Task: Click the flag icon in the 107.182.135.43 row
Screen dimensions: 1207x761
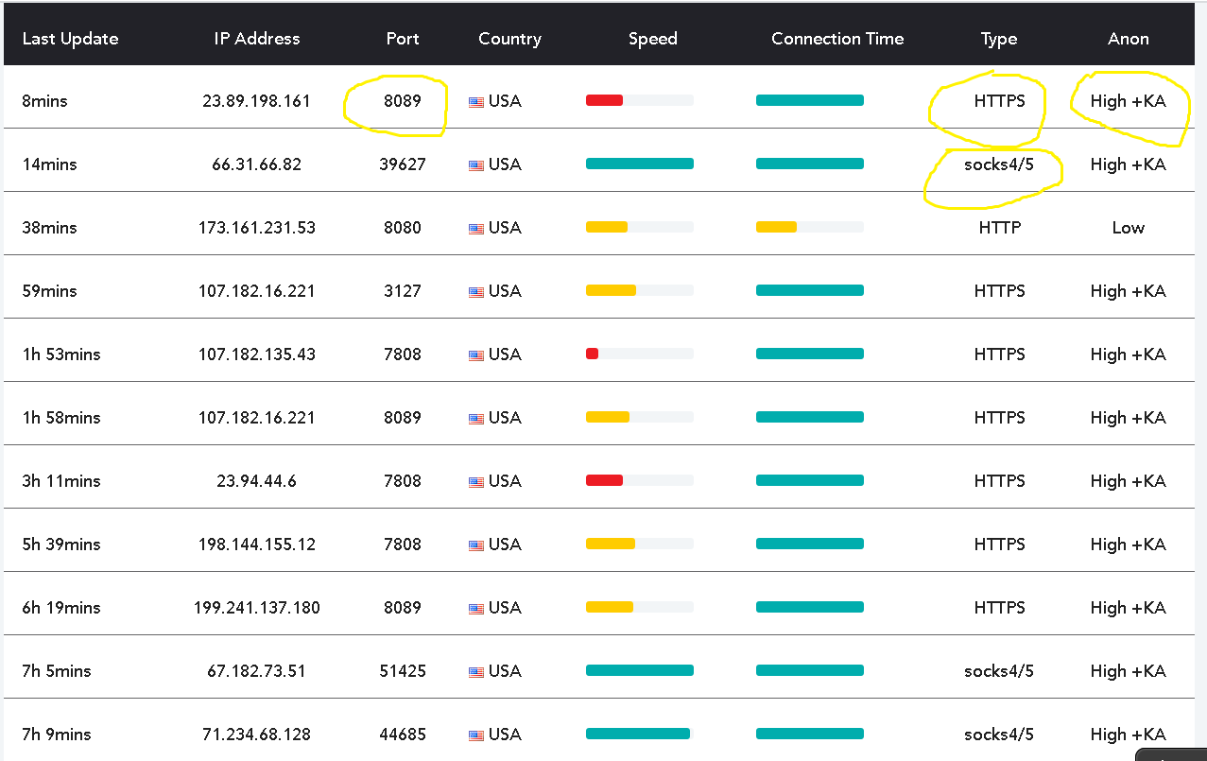Action: point(476,355)
